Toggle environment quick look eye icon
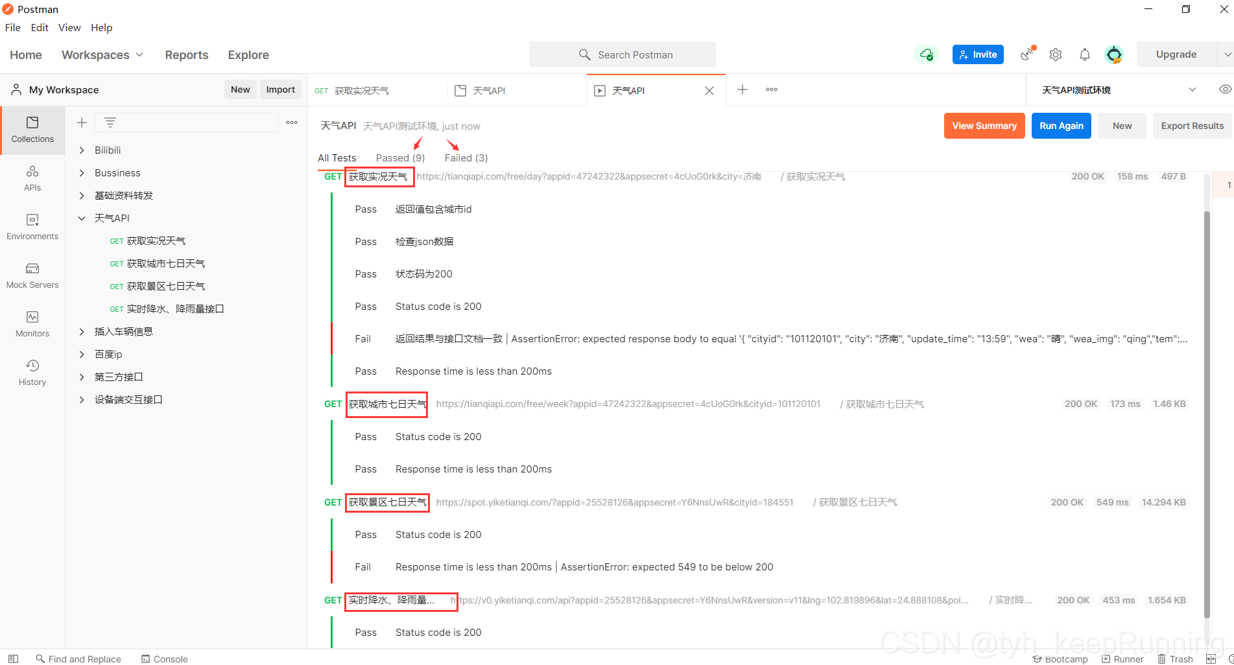The height and width of the screenshot is (665, 1234). pyautogui.click(x=1225, y=89)
